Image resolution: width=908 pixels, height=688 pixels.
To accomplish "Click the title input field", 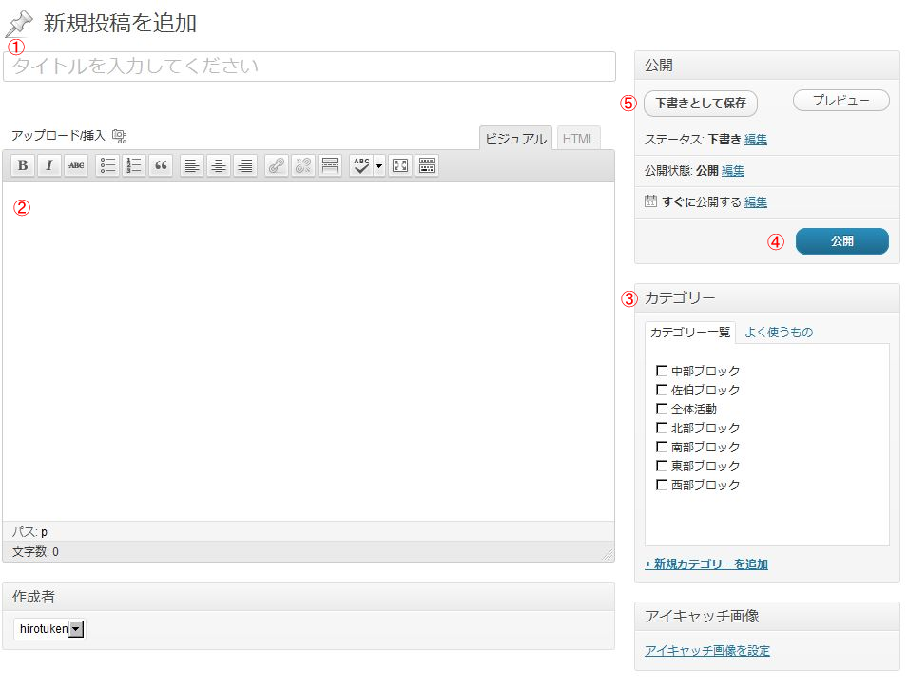I will (x=309, y=67).
